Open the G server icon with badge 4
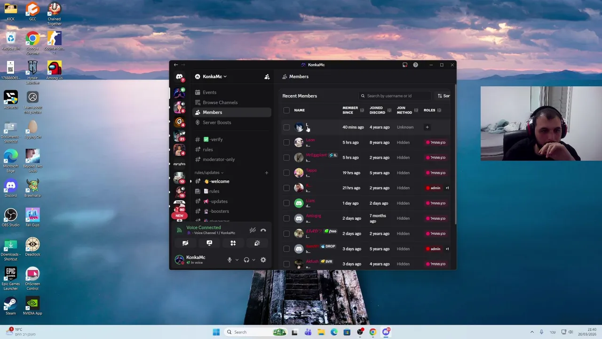Screen dimensions: 602x339 tap(179, 122)
